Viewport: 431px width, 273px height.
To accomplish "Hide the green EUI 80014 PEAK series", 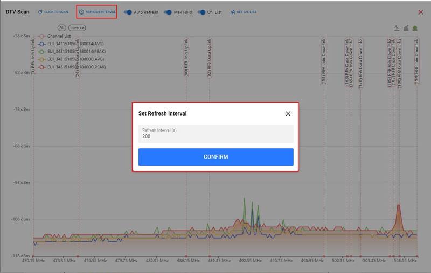I will pos(70,52).
